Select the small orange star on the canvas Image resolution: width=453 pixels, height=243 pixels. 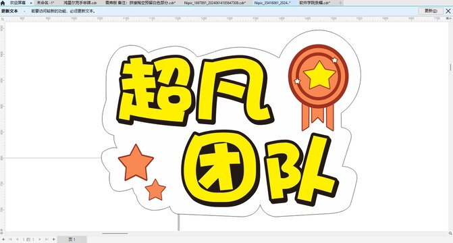(155, 190)
